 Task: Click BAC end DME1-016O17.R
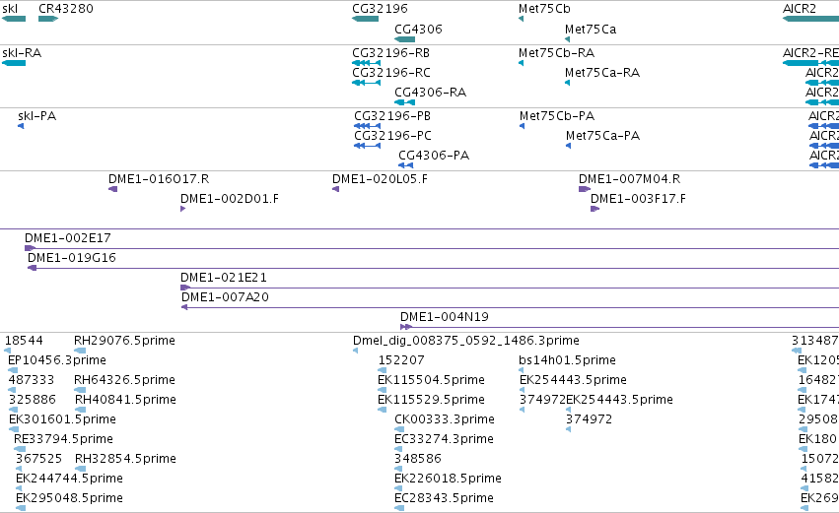click(113, 189)
